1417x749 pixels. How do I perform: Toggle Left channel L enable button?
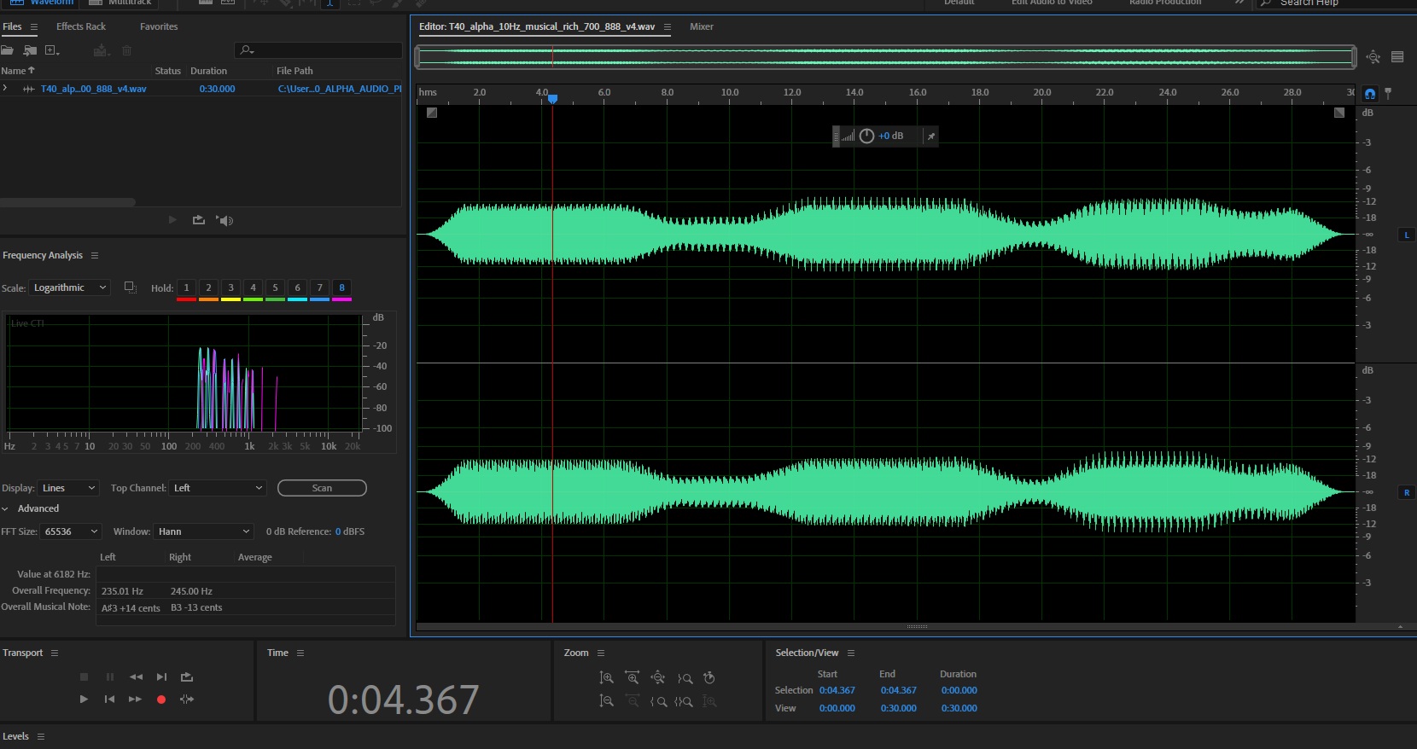[x=1407, y=235]
